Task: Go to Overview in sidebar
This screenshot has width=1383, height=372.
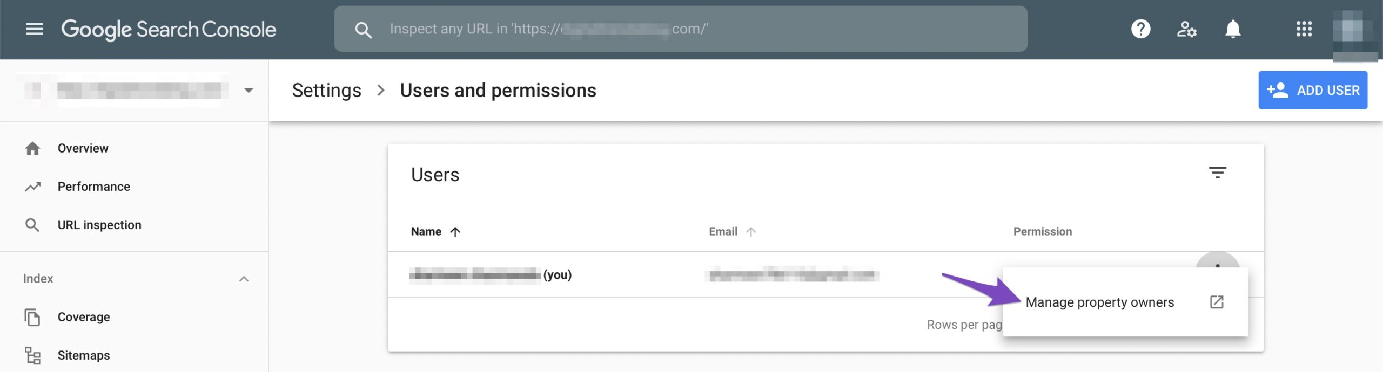Action: click(x=83, y=148)
